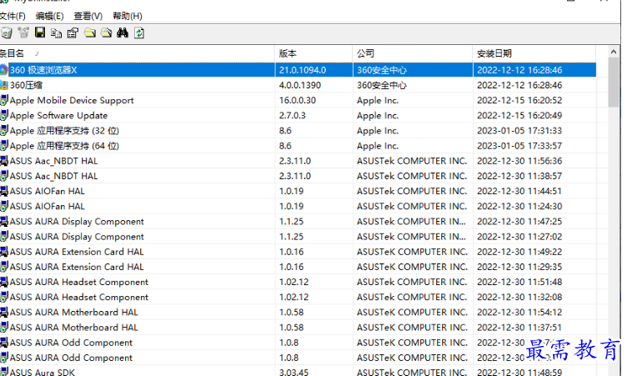Click date 2023-01-05 17:31:33
Image resolution: width=627 pixels, height=376 pixels.
point(519,131)
